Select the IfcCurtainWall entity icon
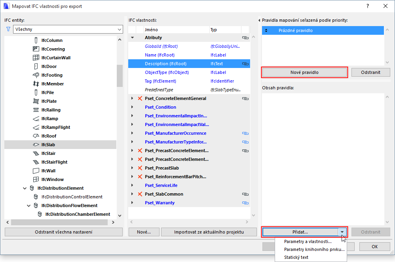The height and width of the screenshot is (262, 395). pos(36,58)
